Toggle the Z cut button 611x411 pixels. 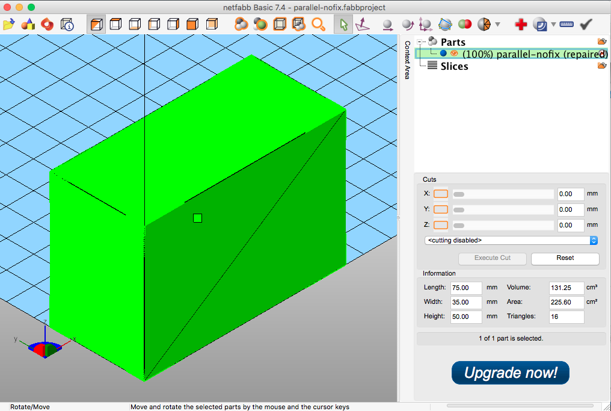pos(441,225)
